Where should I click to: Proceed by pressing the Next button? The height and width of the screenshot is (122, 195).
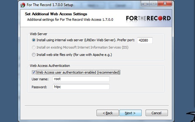click(x=130, y=113)
